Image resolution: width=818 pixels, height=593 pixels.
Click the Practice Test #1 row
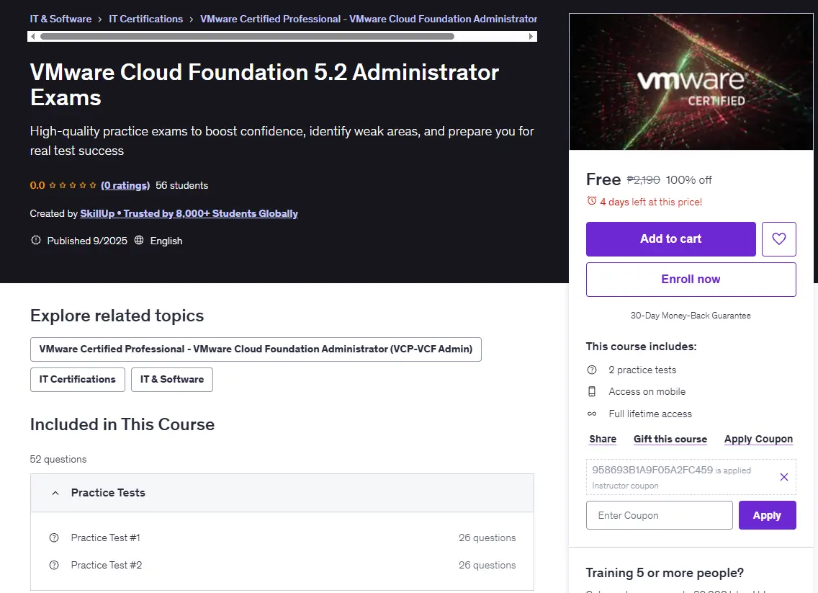coord(282,538)
